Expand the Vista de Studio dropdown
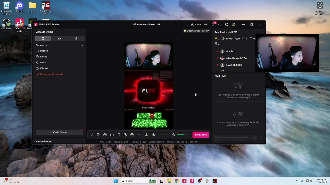The height and width of the screenshot is (185, 330). (46, 32)
